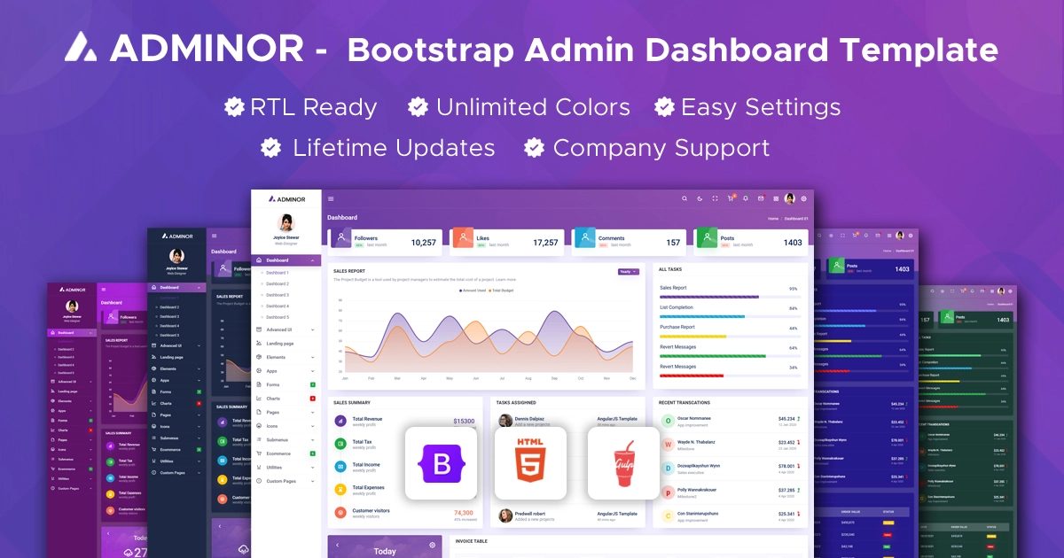Expand Advanced UI in the sidebar

click(286, 329)
